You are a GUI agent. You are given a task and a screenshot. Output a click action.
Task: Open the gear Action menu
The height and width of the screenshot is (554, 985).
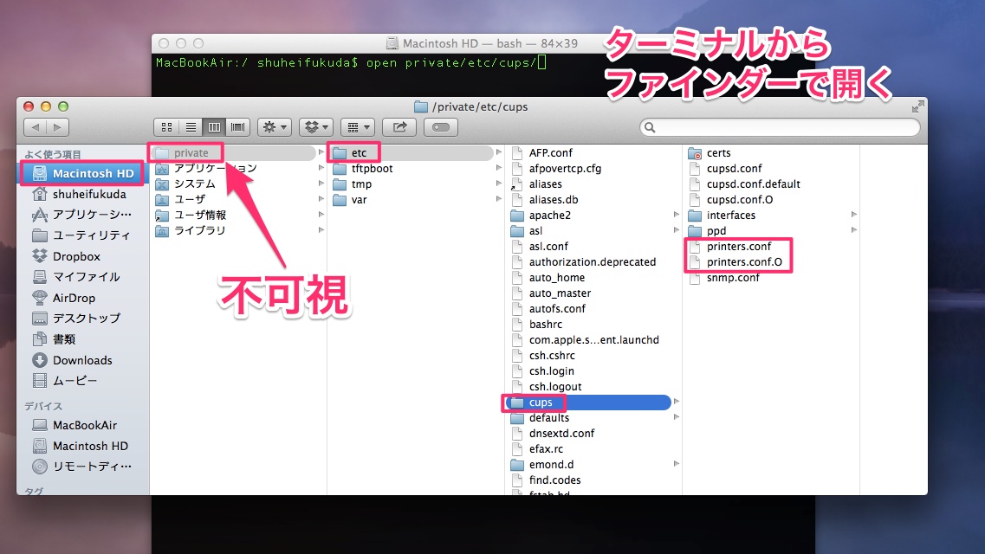click(275, 127)
